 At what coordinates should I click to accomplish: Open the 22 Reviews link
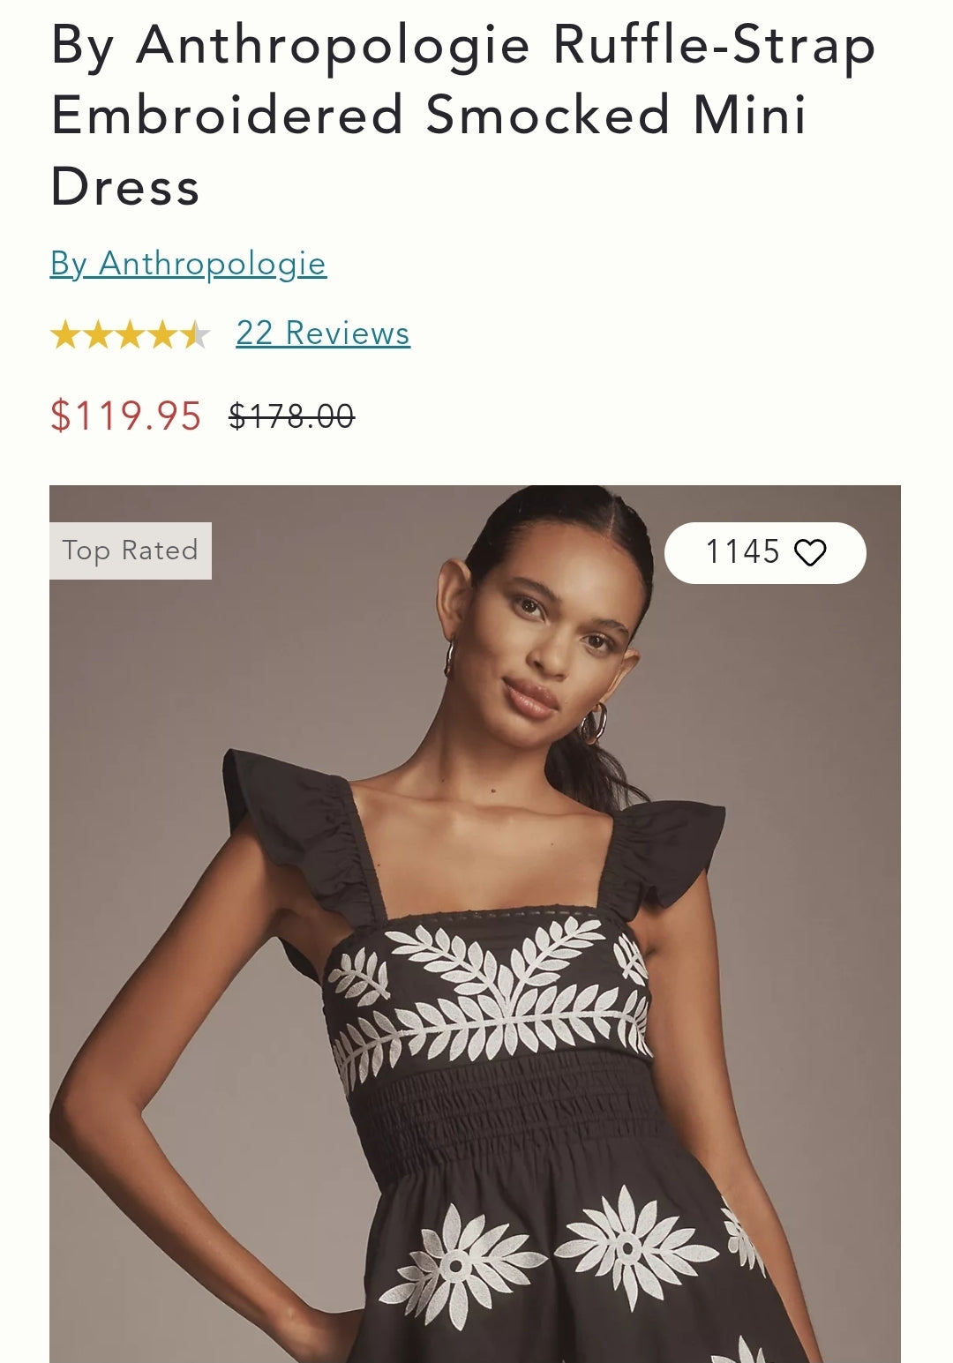323,333
